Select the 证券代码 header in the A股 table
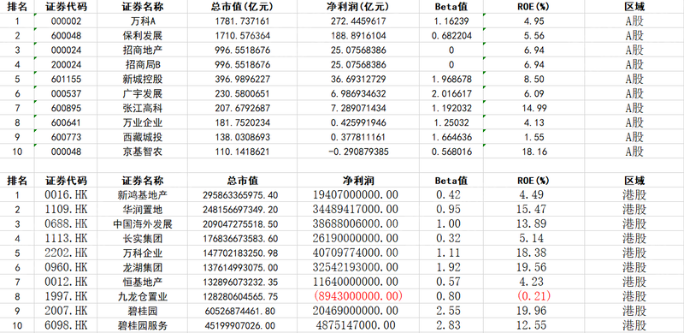Image resolution: width=684 pixels, height=333 pixels. [x=66, y=7]
